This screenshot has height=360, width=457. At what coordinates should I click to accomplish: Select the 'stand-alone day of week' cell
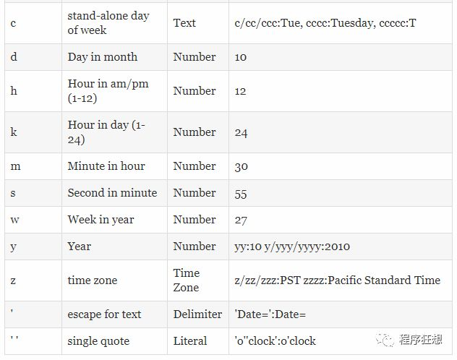pos(114,23)
